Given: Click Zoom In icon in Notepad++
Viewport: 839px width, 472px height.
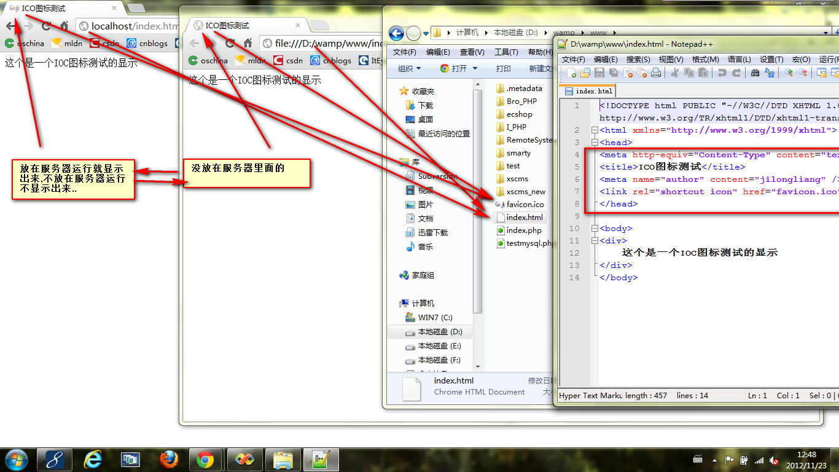Looking at the screenshot, I should click(788, 73).
